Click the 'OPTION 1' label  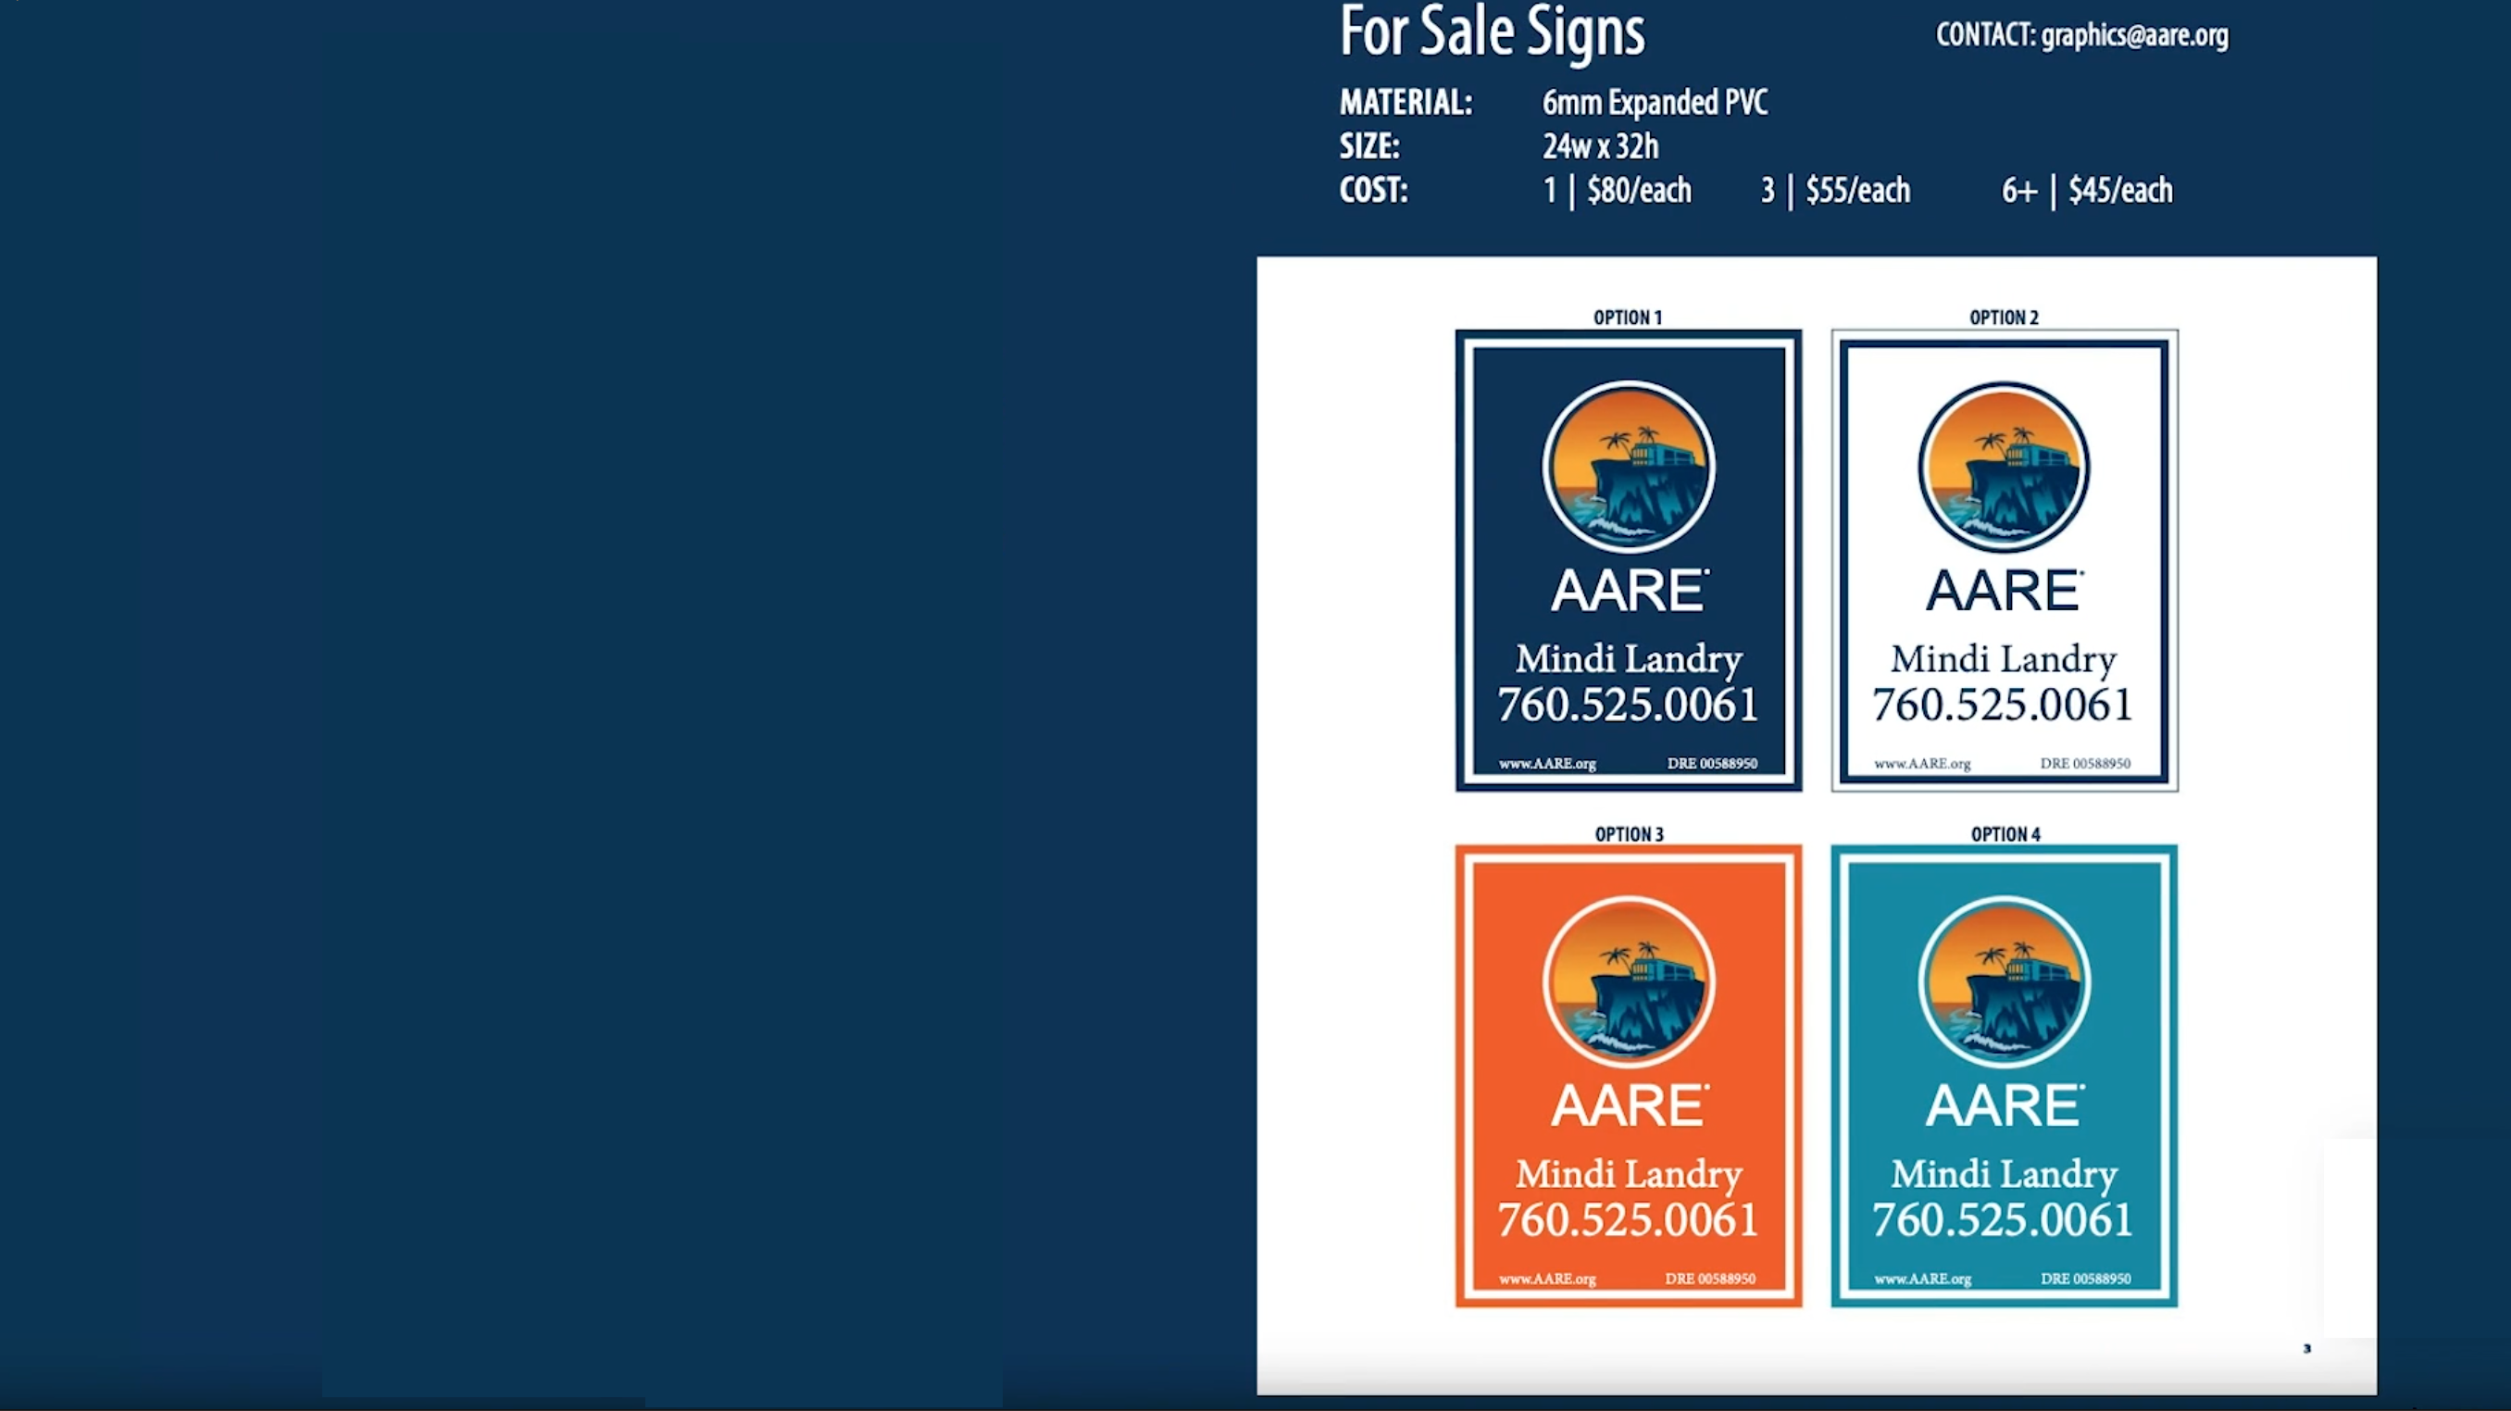[x=1628, y=318]
